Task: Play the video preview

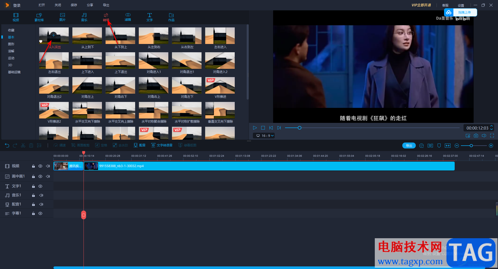Action: click(255, 128)
